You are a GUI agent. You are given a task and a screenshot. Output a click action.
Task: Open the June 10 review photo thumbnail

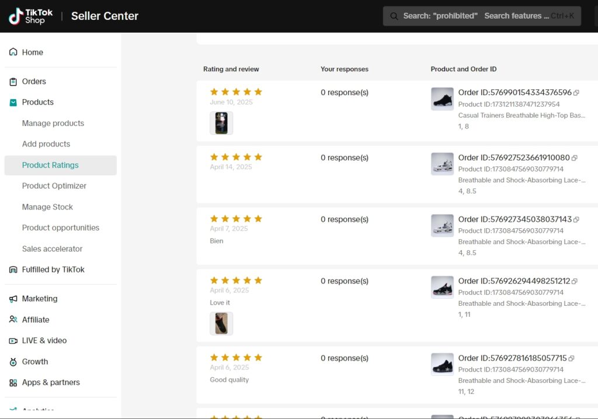click(x=221, y=123)
